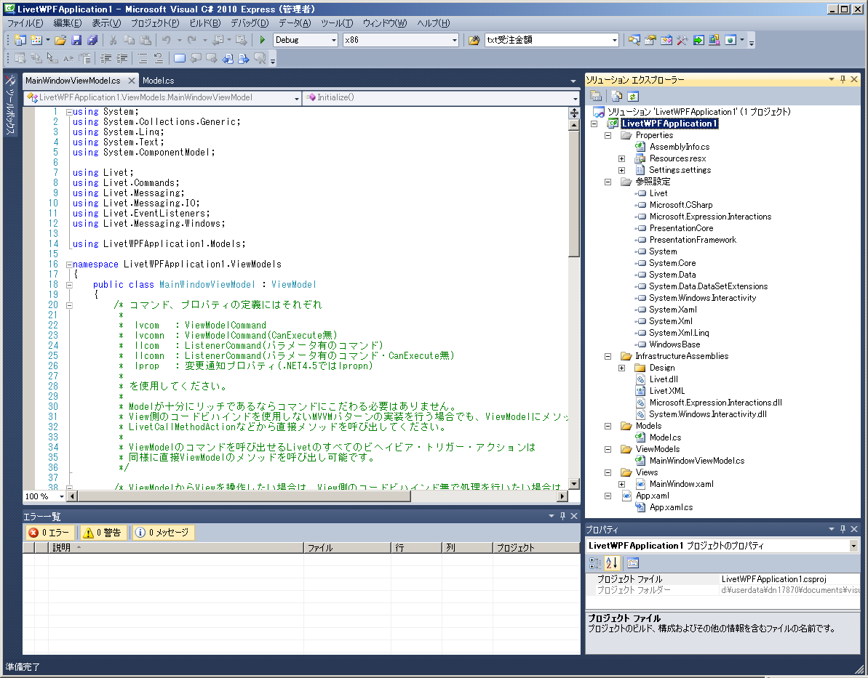Open the デバッグ(D) menu
868x678 pixels.
pyautogui.click(x=250, y=23)
